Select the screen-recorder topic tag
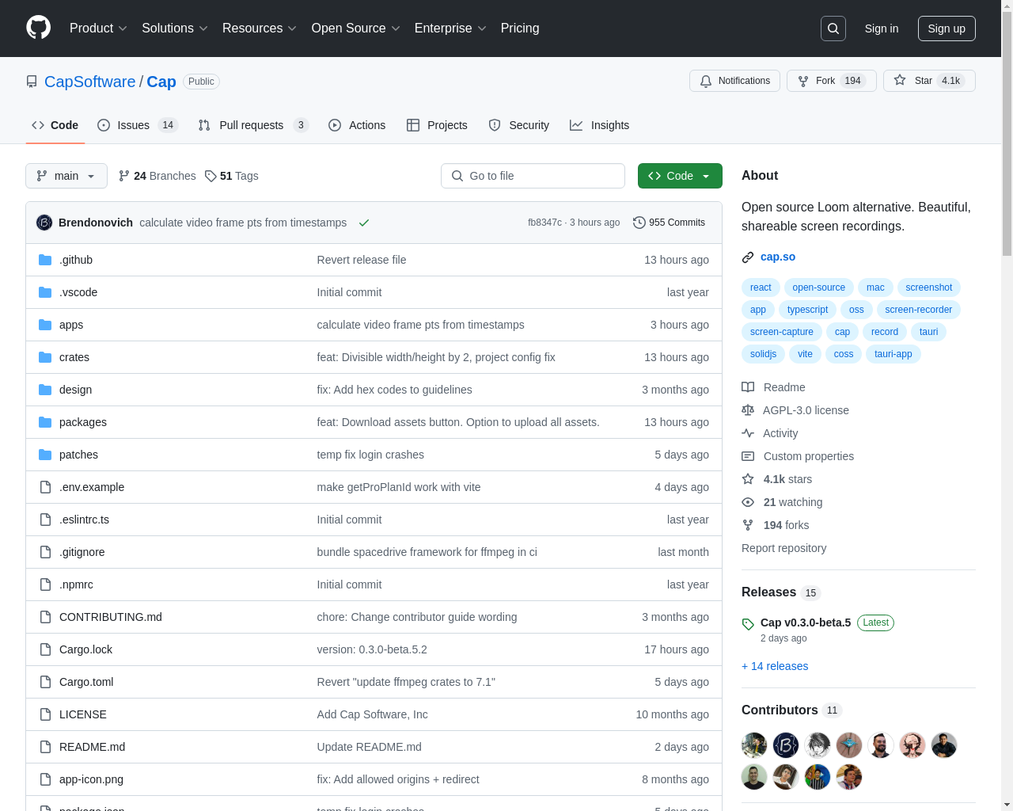 (x=919, y=310)
